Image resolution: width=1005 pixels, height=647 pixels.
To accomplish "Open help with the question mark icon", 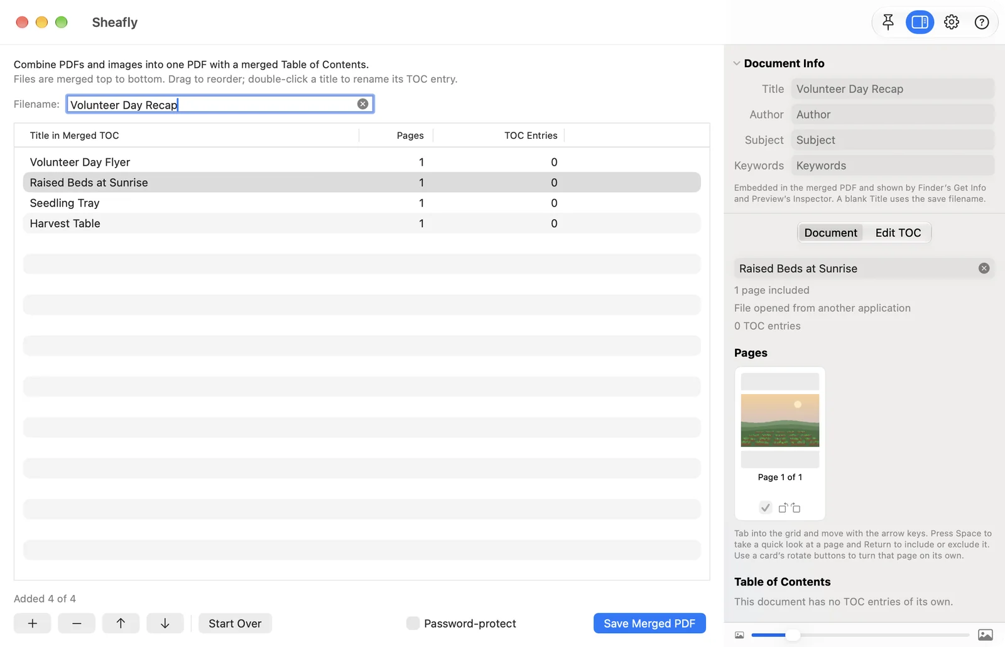I will (982, 23).
